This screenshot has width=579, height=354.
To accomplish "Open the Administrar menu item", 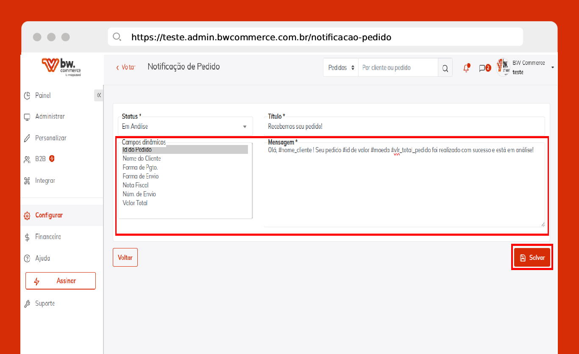I will pyautogui.click(x=50, y=117).
